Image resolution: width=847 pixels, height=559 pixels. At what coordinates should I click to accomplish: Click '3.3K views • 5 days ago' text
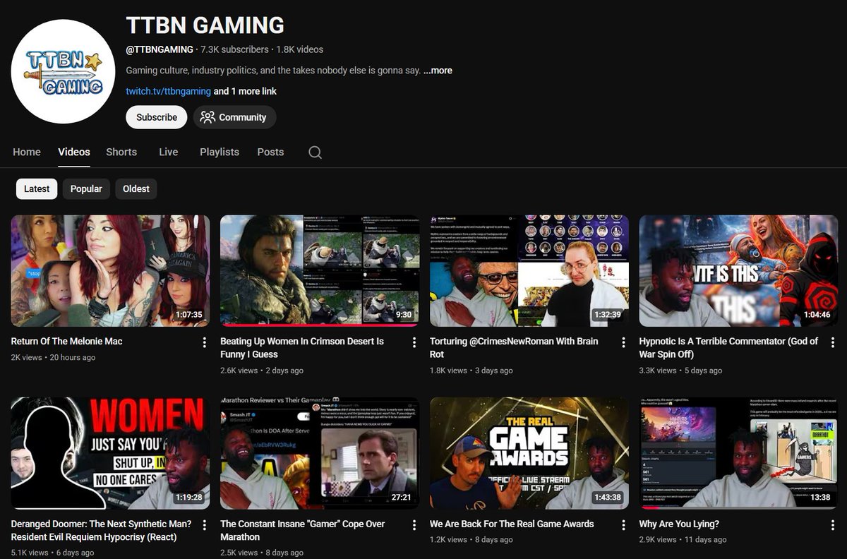680,371
